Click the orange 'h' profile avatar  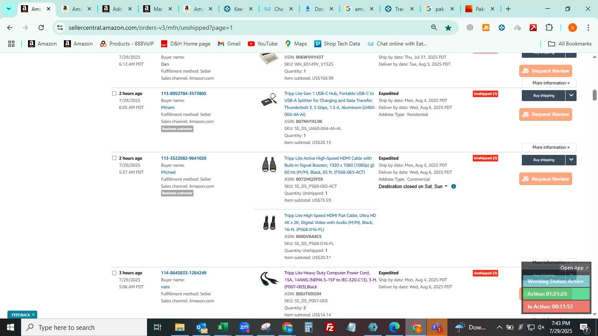click(x=572, y=28)
